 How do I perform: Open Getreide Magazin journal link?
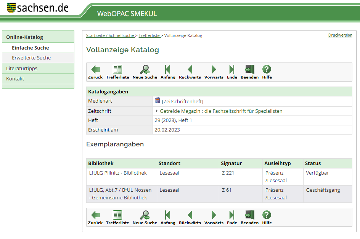[221, 111]
